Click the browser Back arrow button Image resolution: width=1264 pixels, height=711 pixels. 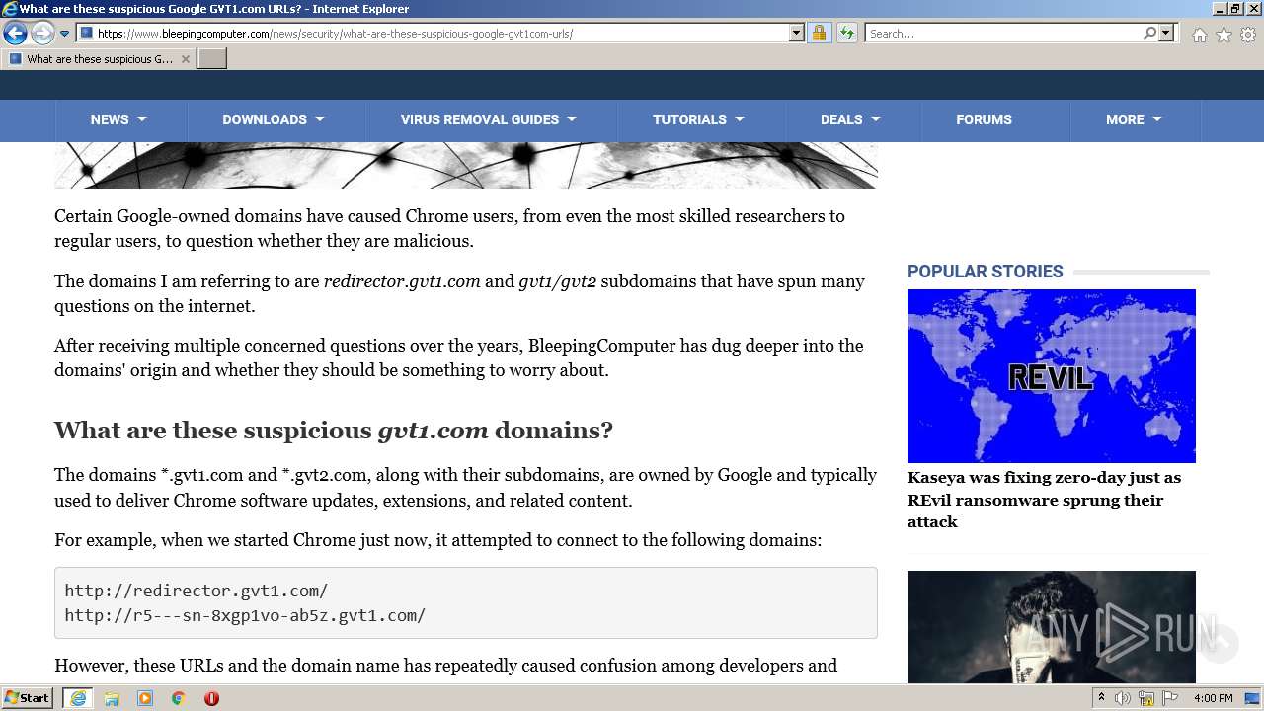tap(15, 34)
